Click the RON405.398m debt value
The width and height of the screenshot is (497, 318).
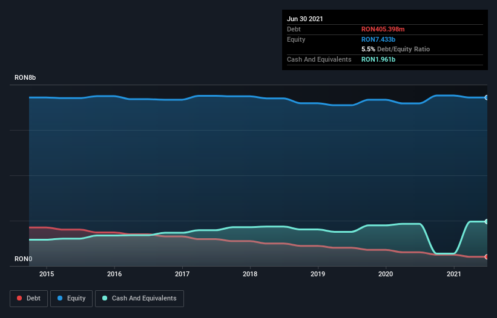pos(383,29)
